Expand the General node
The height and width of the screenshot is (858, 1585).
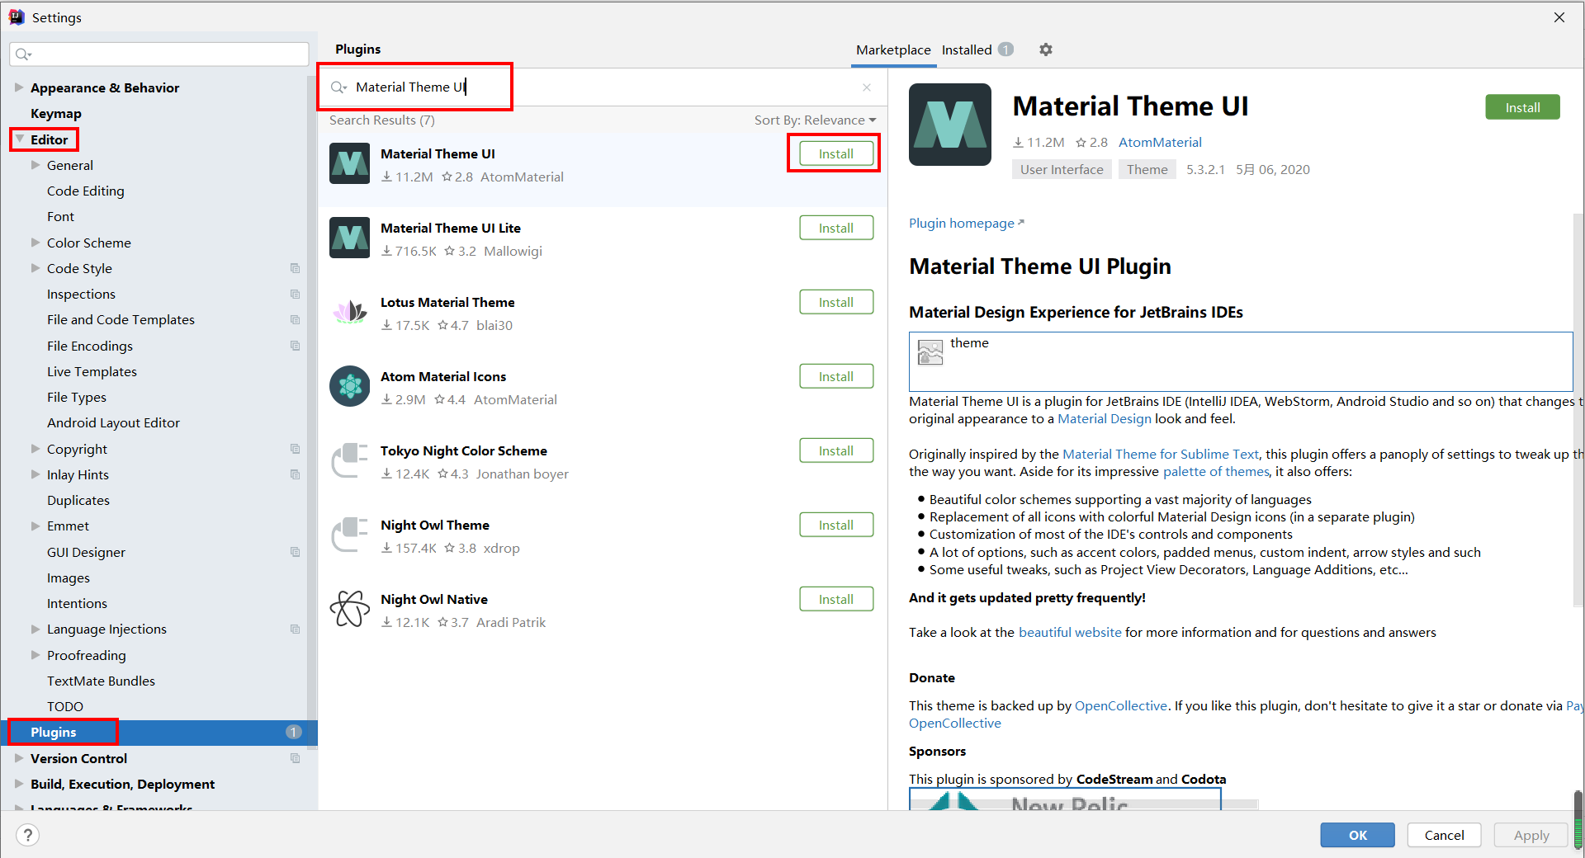pos(35,165)
